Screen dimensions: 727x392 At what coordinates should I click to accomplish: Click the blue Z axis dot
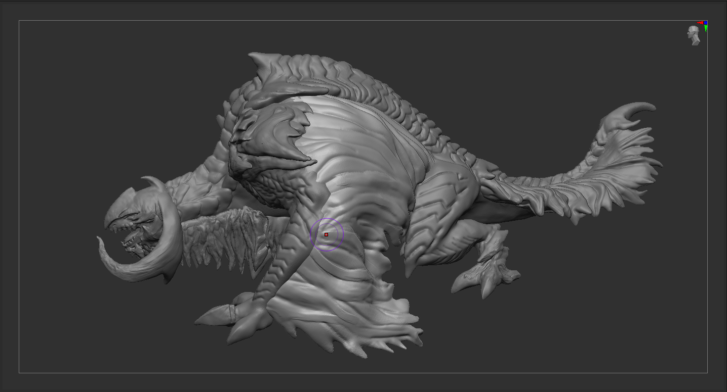coord(706,23)
